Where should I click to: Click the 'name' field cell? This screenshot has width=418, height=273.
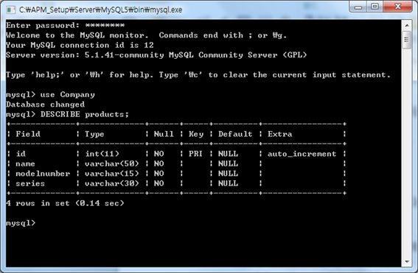[25, 163]
